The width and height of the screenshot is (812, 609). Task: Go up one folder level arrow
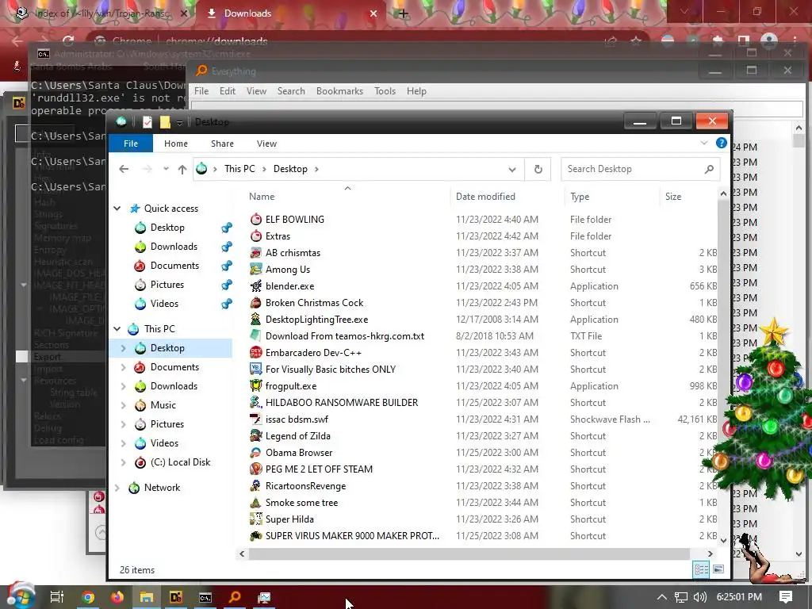tap(182, 169)
